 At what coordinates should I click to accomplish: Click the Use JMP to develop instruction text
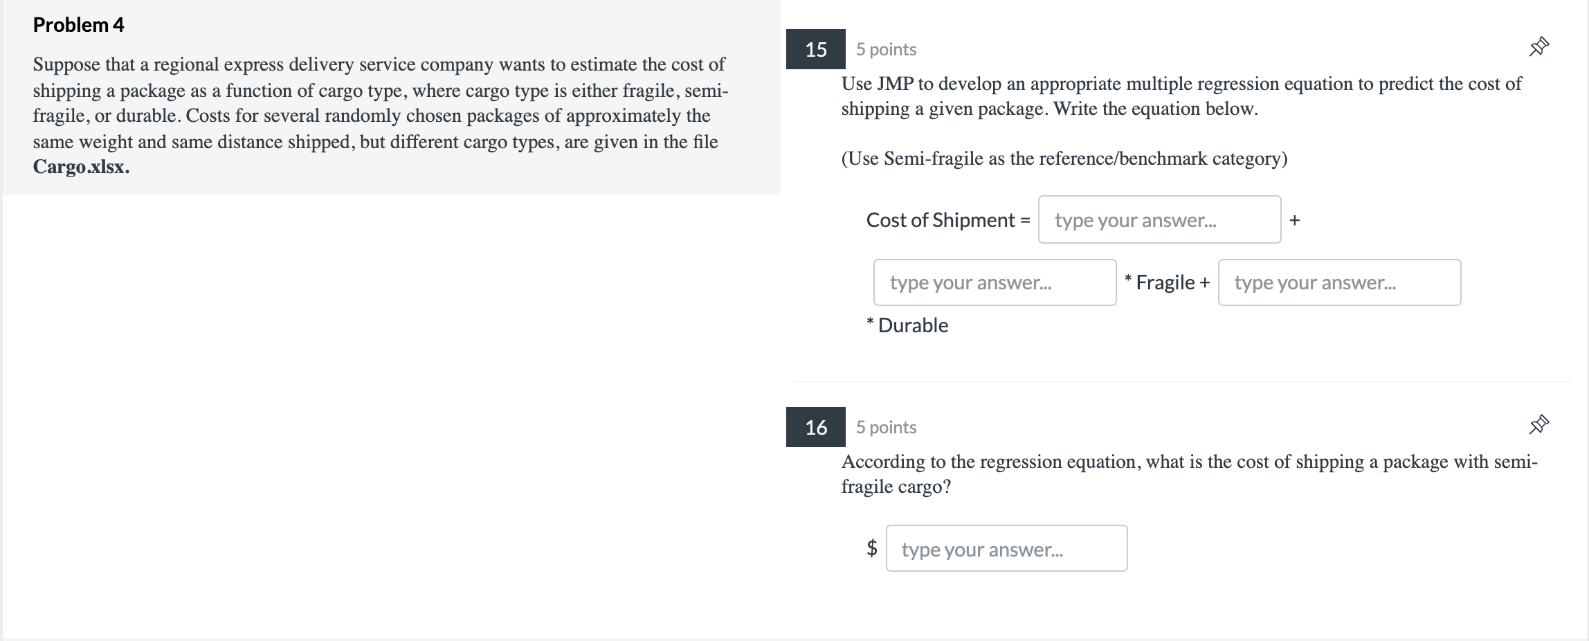[1181, 96]
